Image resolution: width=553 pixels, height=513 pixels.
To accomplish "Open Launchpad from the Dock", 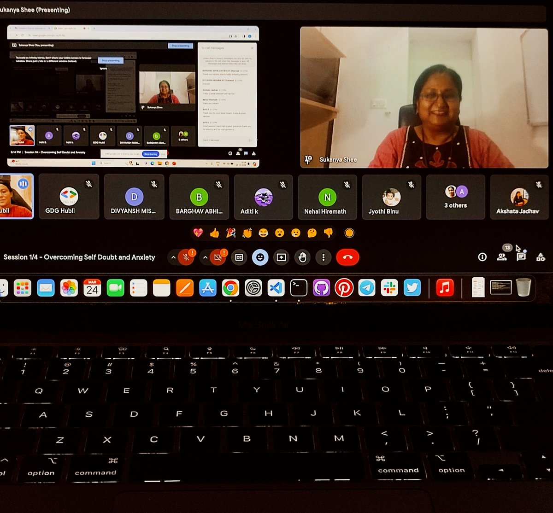I will pos(22,288).
